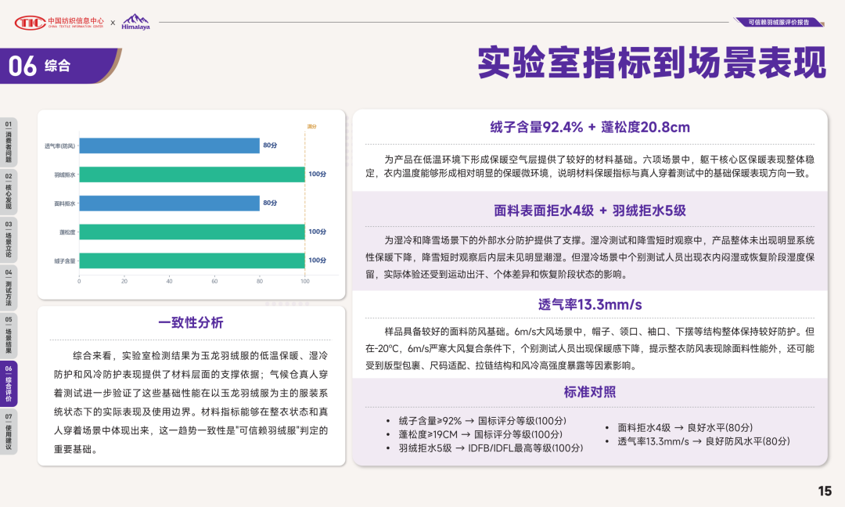Click bullet 羽绒拒水5级 → IDFB/IDFL最高等级(100分)

(x=491, y=448)
